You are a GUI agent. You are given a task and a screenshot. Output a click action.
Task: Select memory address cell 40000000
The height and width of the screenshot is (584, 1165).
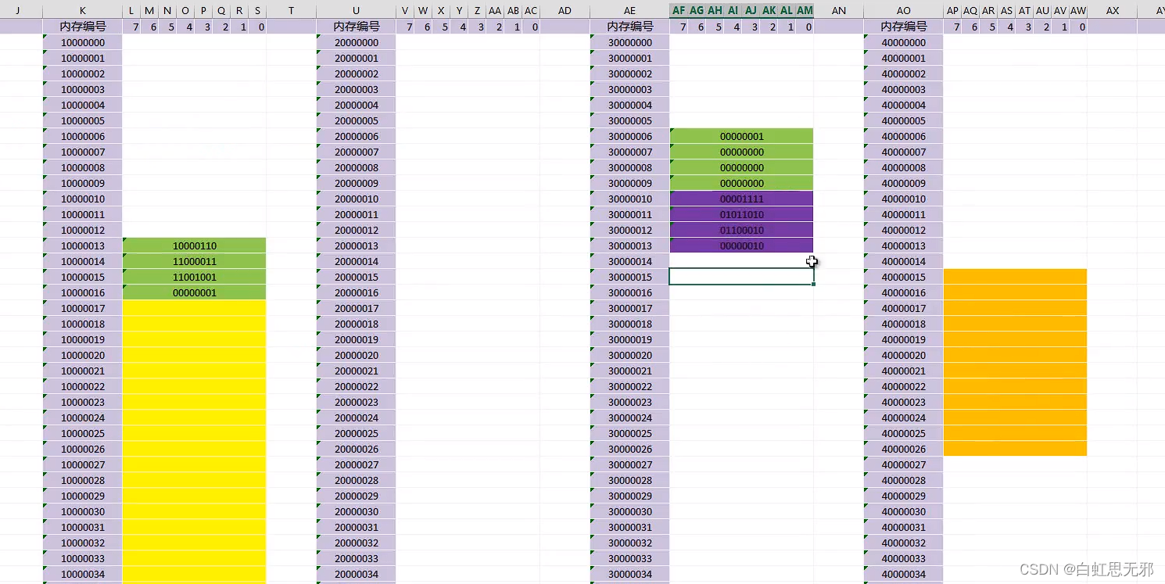[x=904, y=42]
